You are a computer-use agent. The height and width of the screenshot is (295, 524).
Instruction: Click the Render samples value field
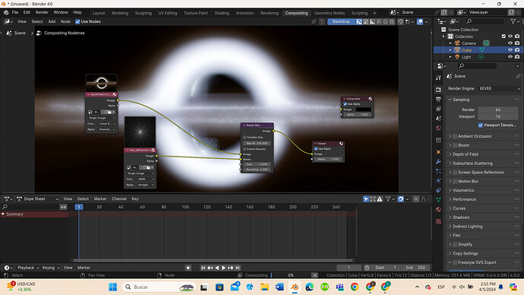pos(498,109)
